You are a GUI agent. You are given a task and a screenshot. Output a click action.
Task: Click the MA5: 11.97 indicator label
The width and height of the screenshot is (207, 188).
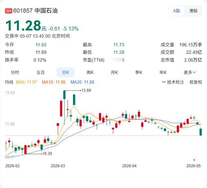point(26,82)
